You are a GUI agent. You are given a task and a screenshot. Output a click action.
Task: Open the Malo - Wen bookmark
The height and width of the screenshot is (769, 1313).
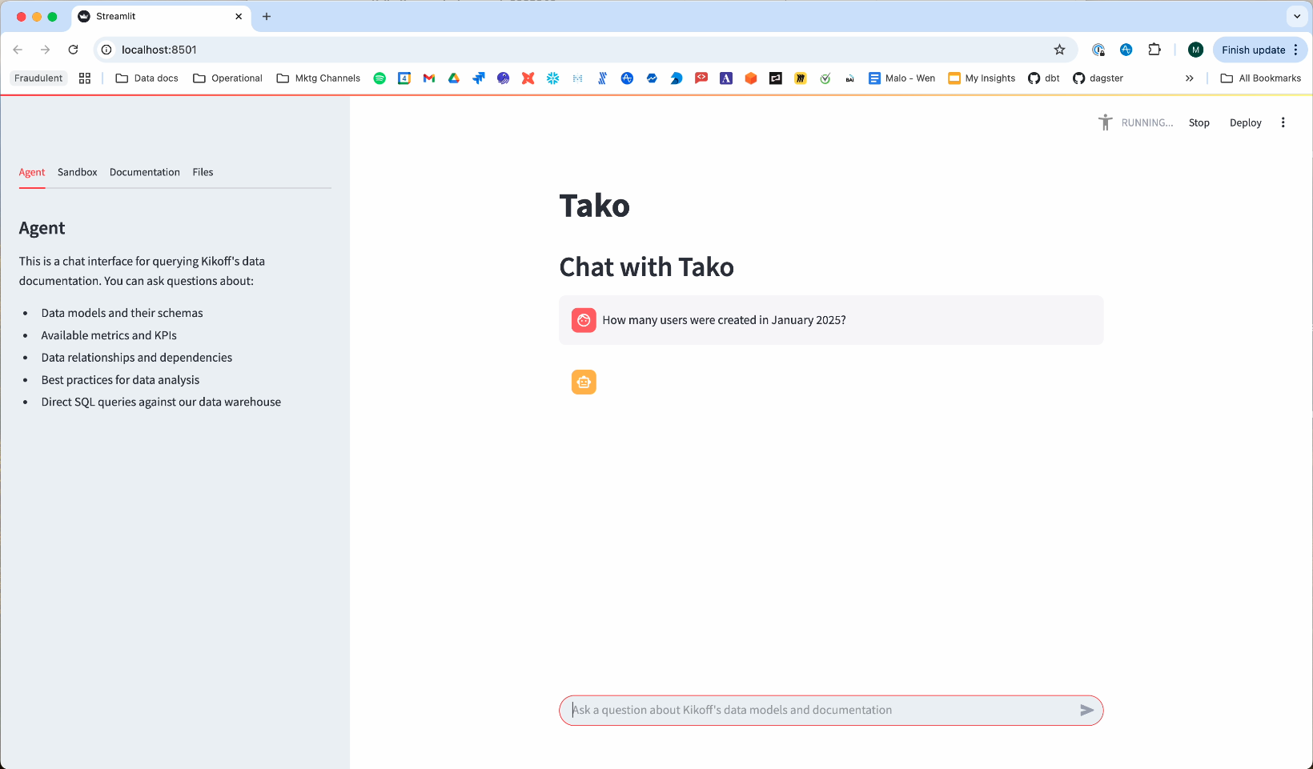902,78
